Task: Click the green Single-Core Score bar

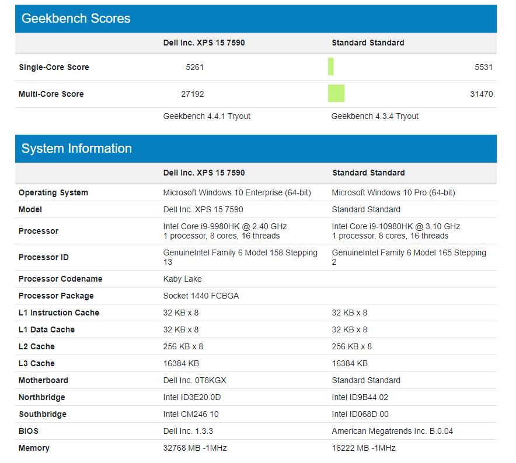Action: pyautogui.click(x=330, y=67)
